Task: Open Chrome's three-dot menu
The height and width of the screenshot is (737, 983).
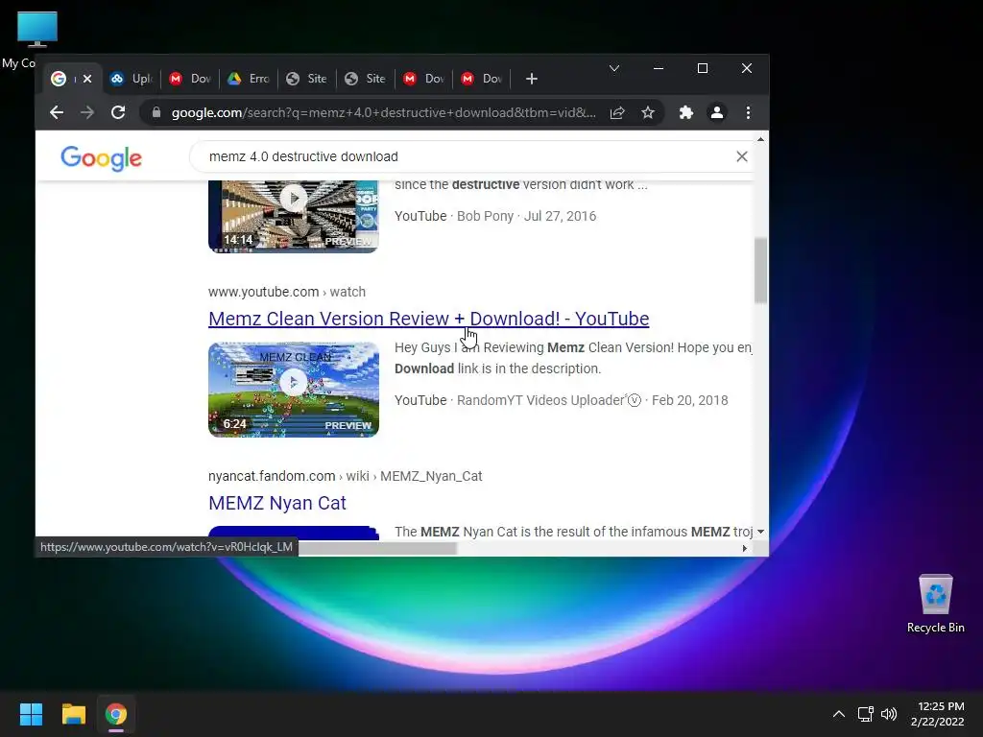Action: 748,112
